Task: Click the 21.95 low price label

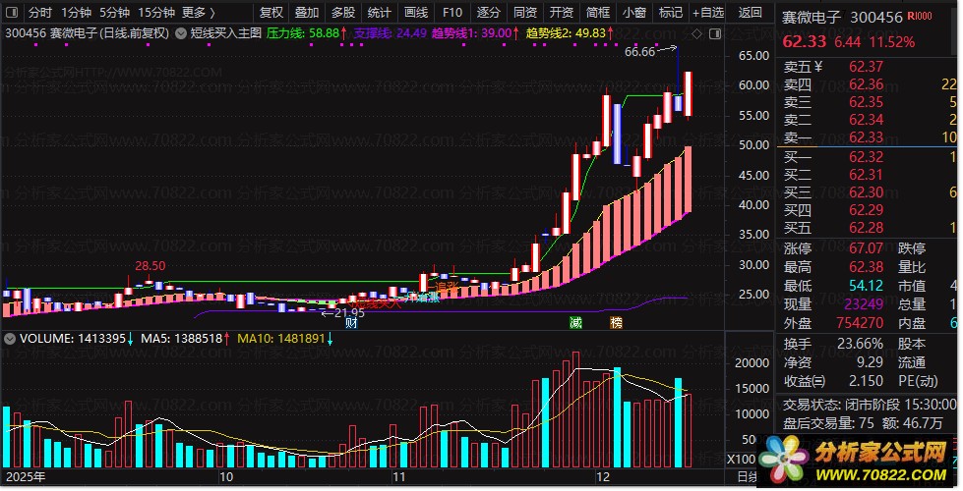Action: coord(349,312)
